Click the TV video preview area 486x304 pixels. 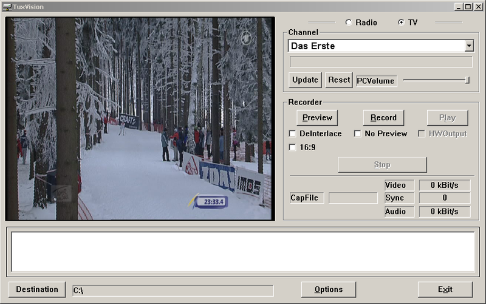tap(140, 119)
